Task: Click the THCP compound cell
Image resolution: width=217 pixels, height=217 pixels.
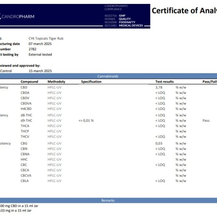Action: click(x=25, y=131)
